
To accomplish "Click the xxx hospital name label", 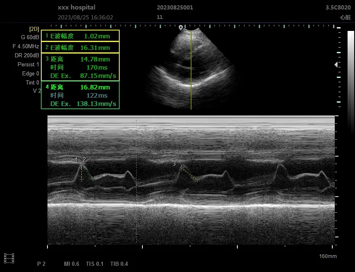I will pos(76,7).
